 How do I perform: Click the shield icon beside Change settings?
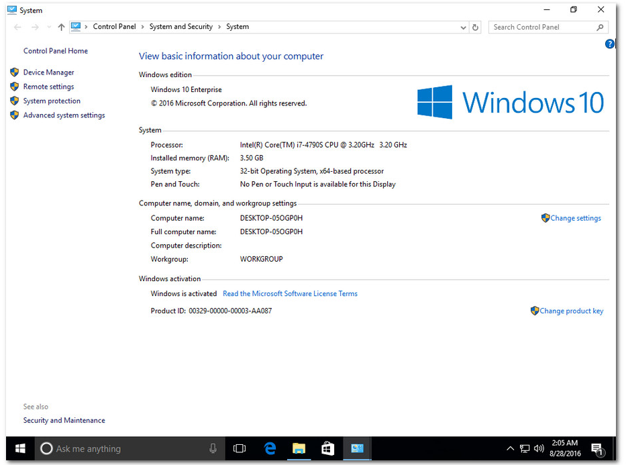click(545, 218)
